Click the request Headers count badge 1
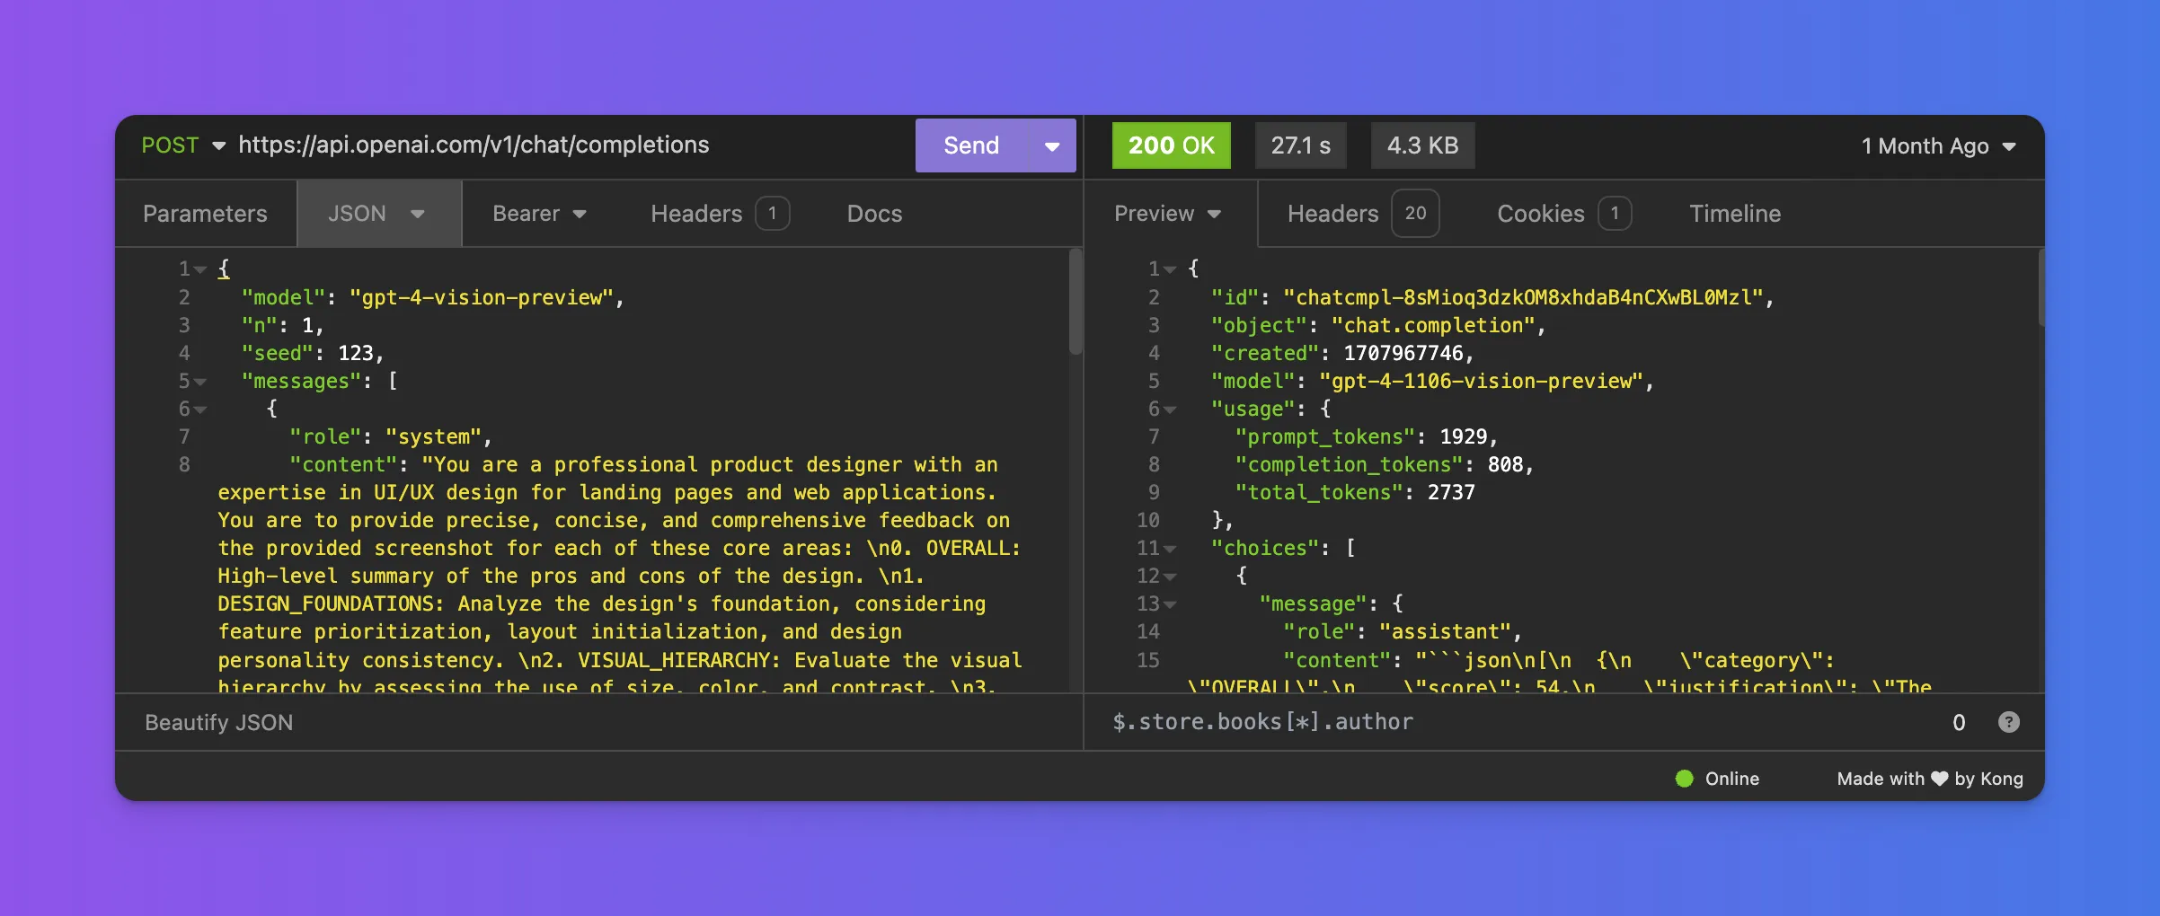2160x916 pixels. tap(772, 214)
